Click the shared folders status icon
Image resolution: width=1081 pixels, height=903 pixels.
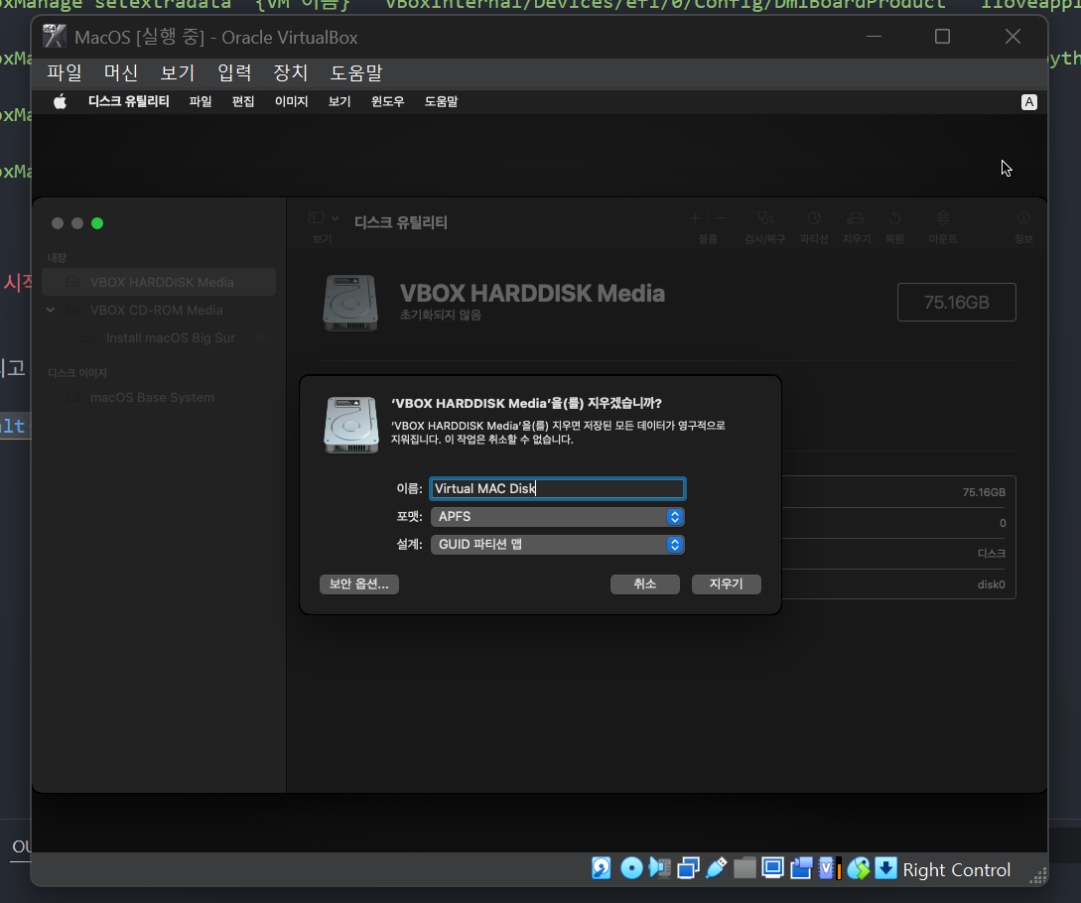(x=744, y=868)
